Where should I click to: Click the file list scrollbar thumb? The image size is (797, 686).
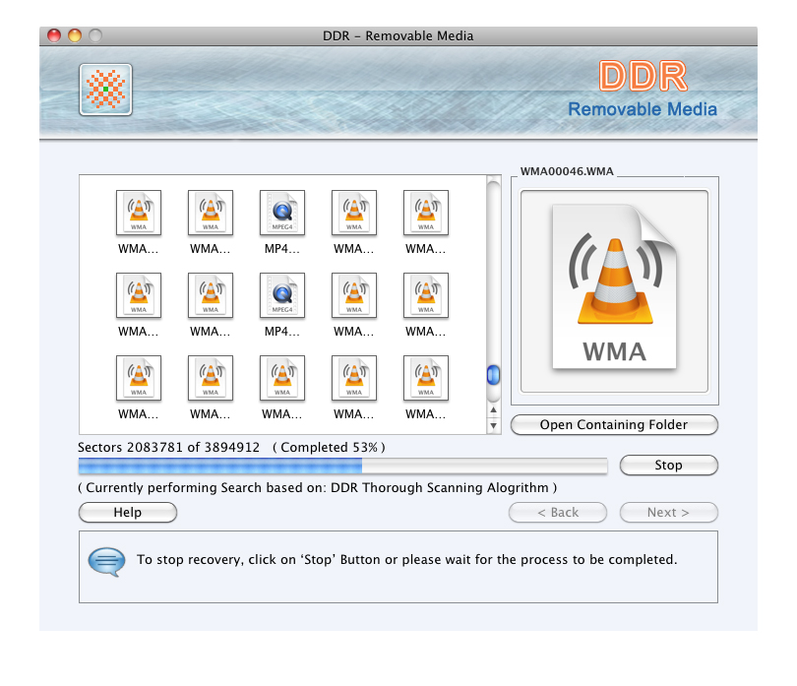(493, 375)
